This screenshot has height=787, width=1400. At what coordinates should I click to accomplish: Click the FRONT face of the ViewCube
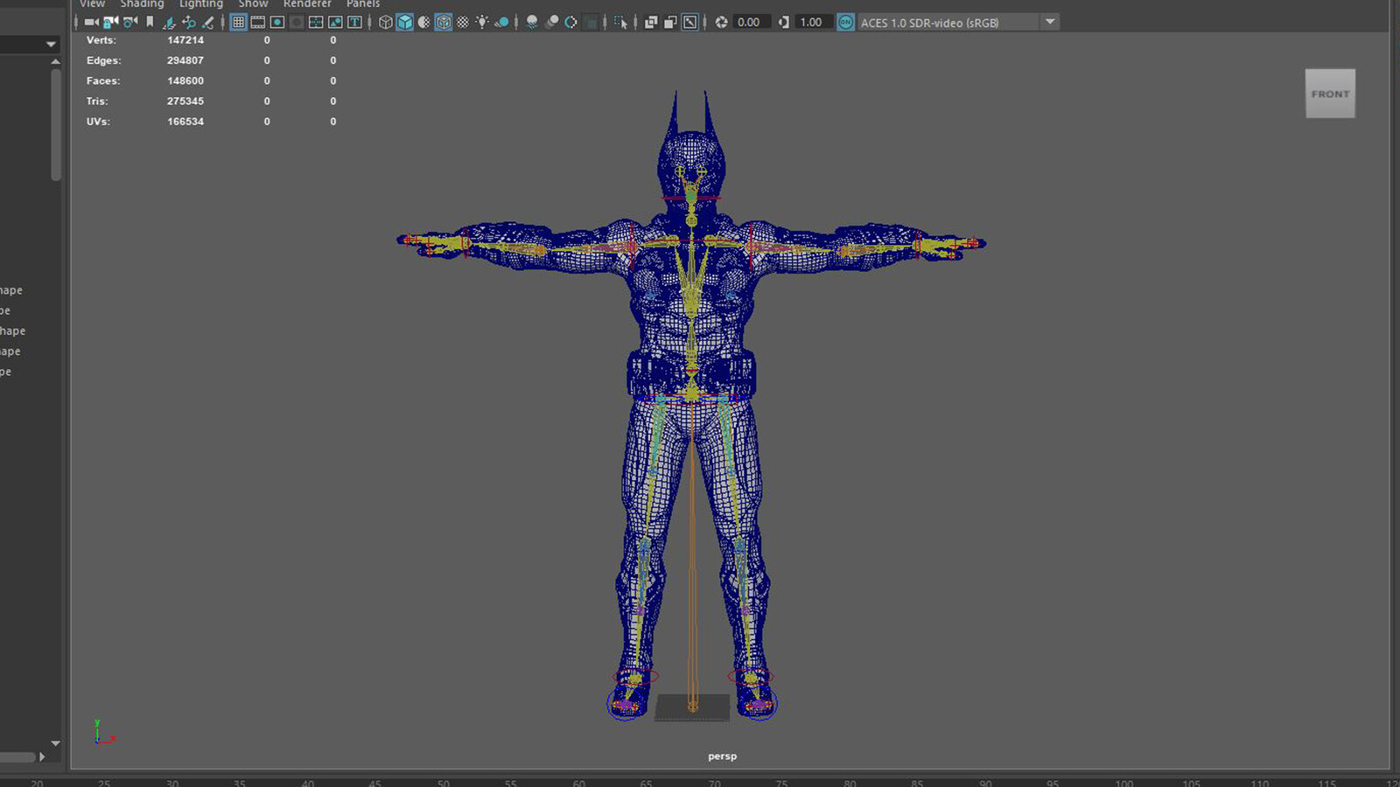[1330, 94]
